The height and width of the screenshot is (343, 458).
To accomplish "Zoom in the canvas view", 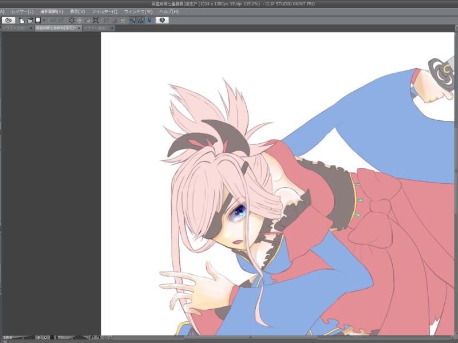I will pyautogui.click(x=45, y=337).
